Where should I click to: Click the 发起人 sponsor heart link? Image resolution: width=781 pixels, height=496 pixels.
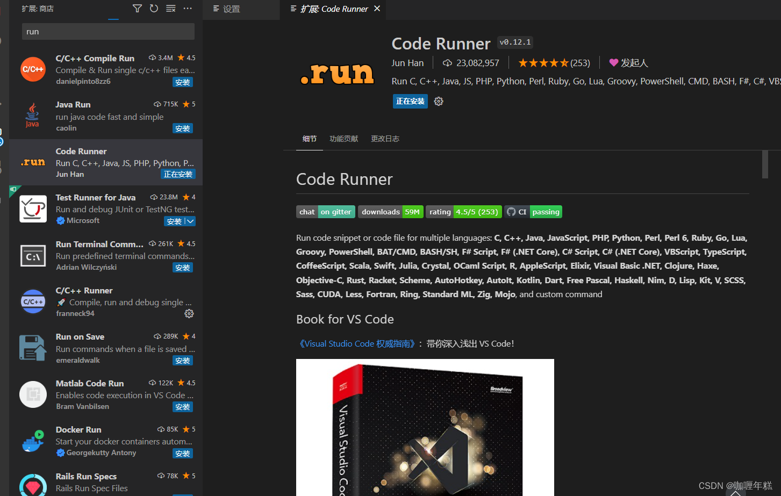[x=628, y=63]
